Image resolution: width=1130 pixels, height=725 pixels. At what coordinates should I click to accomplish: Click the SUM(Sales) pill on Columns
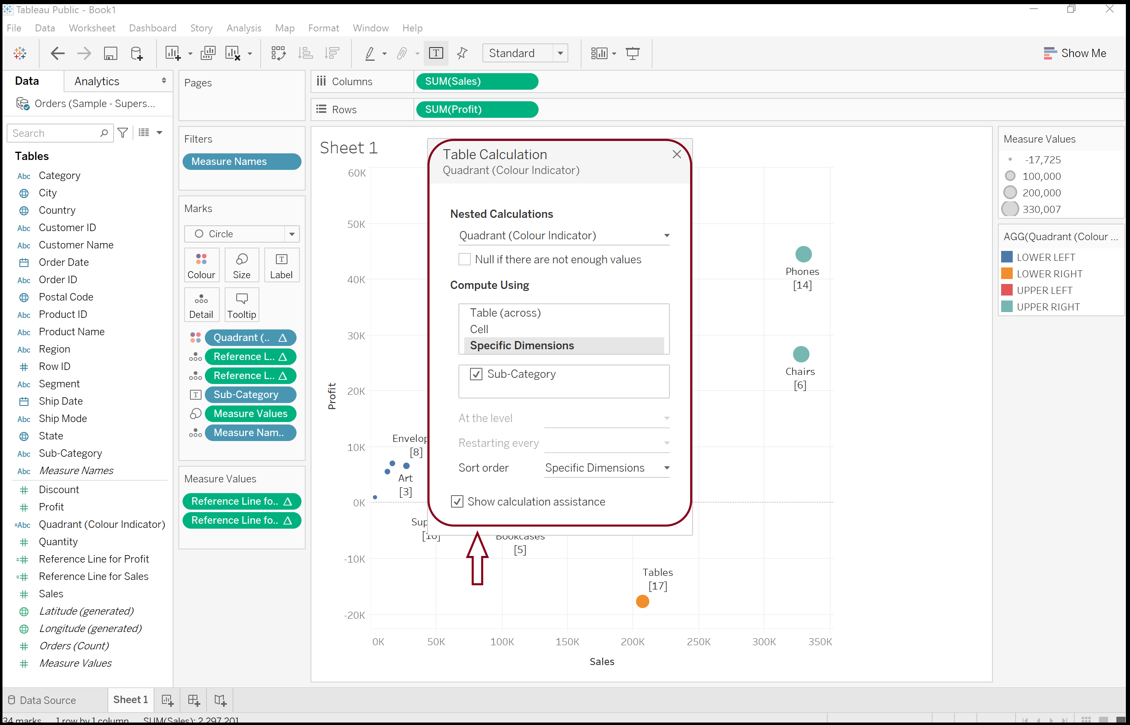477,81
